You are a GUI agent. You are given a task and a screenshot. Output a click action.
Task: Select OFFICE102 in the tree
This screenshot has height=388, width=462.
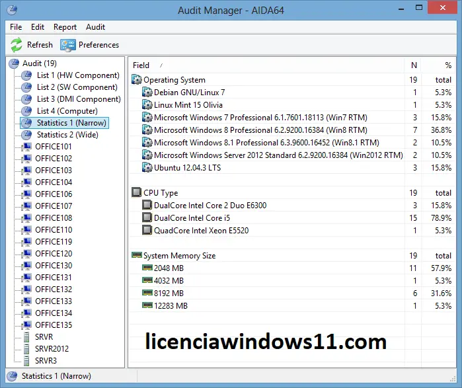point(54,159)
